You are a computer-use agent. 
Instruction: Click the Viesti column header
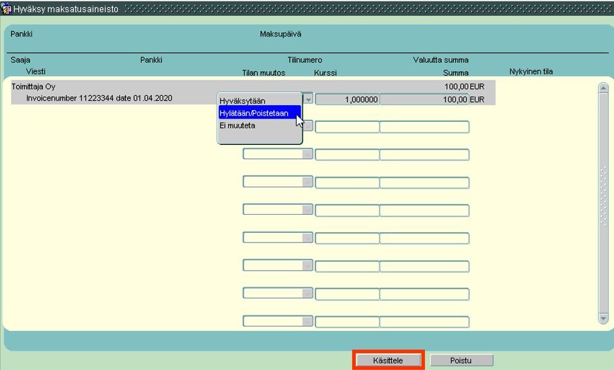(x=36, y=71)
